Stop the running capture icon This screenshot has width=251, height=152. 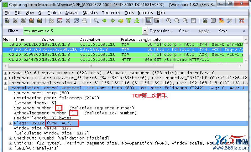pyautogui.click(x=31, y=21)
